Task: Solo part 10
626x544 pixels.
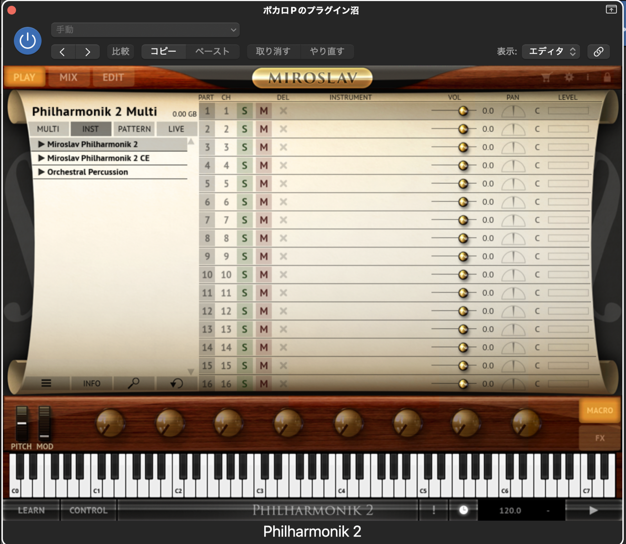Action: 245,275
